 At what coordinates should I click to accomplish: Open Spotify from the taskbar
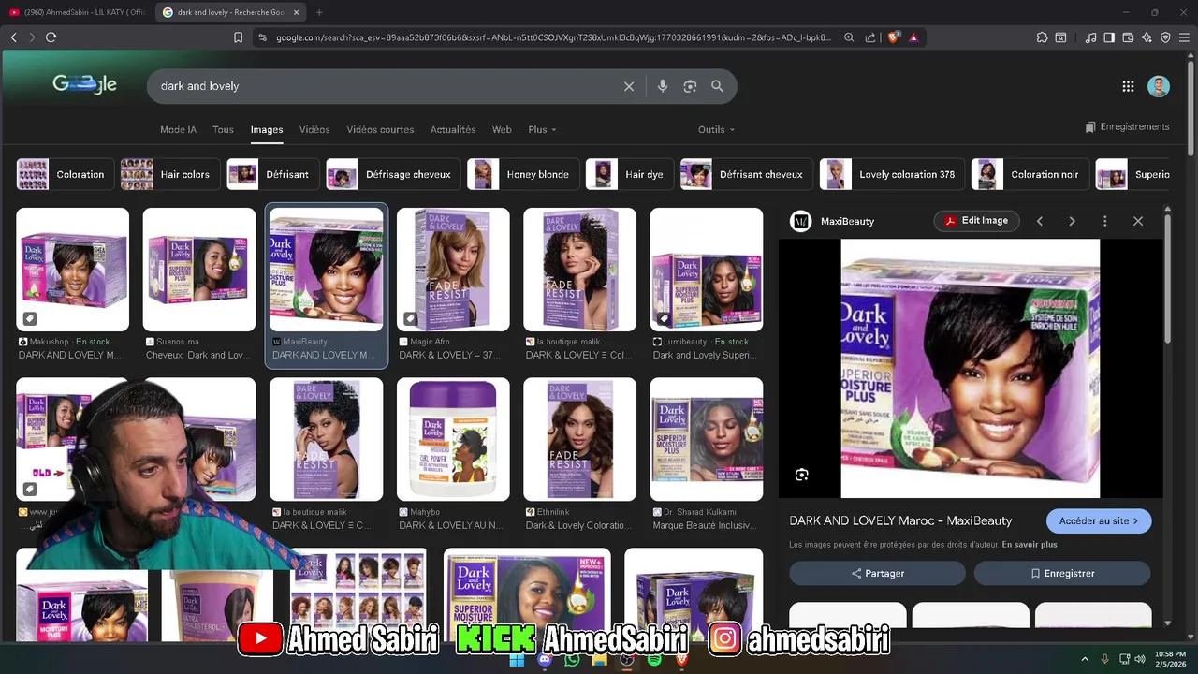tap(654, 659)
